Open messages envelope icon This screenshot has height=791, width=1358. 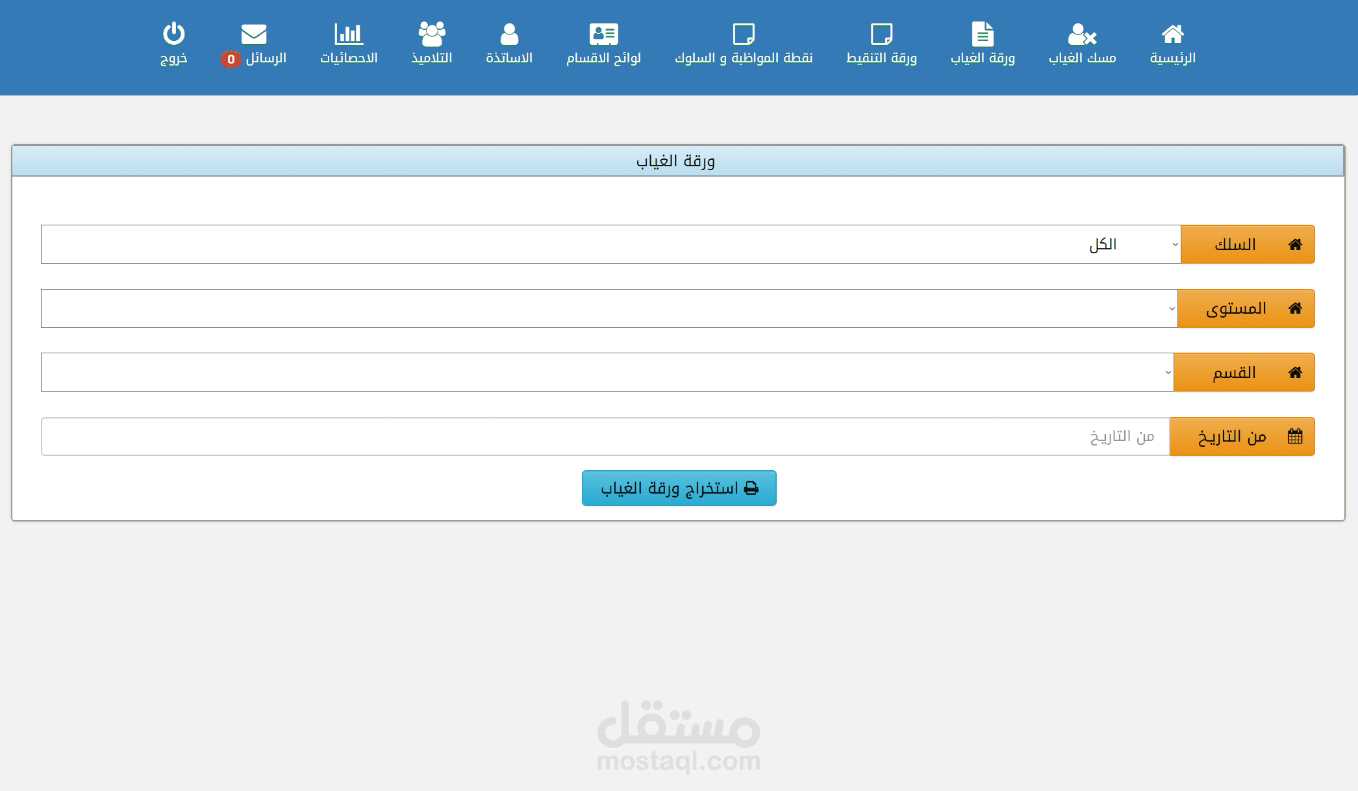point(253,34)
